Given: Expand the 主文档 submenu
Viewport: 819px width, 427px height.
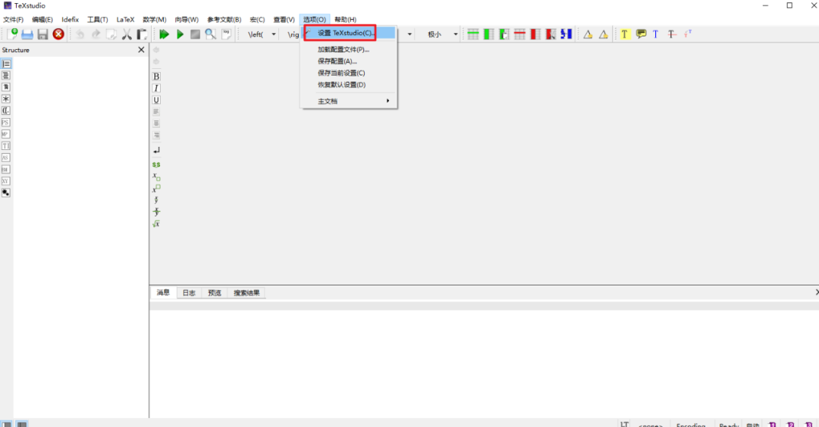Looking at the screenshot, I should click(x=349, y=101).
